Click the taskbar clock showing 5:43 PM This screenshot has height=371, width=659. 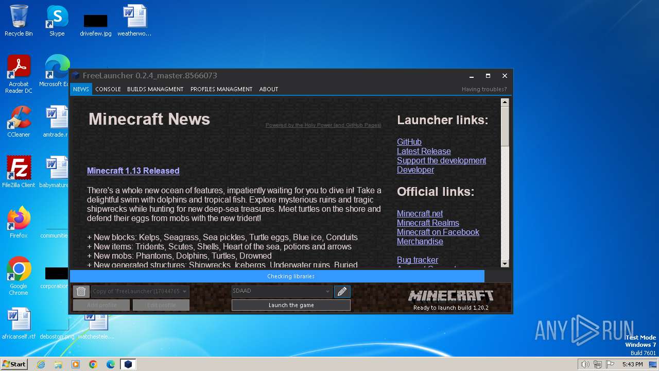coord(632,364)
